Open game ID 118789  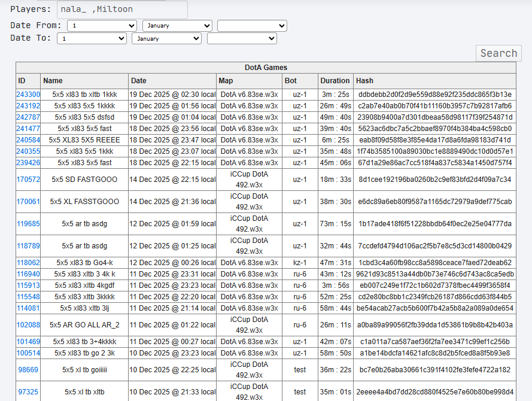coord(28,246)
